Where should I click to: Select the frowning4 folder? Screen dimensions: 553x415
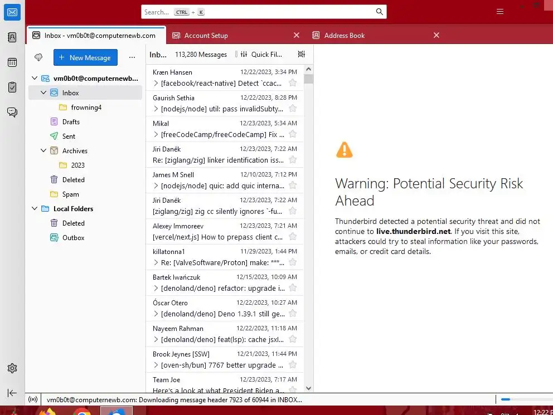[x=85, y=108]
